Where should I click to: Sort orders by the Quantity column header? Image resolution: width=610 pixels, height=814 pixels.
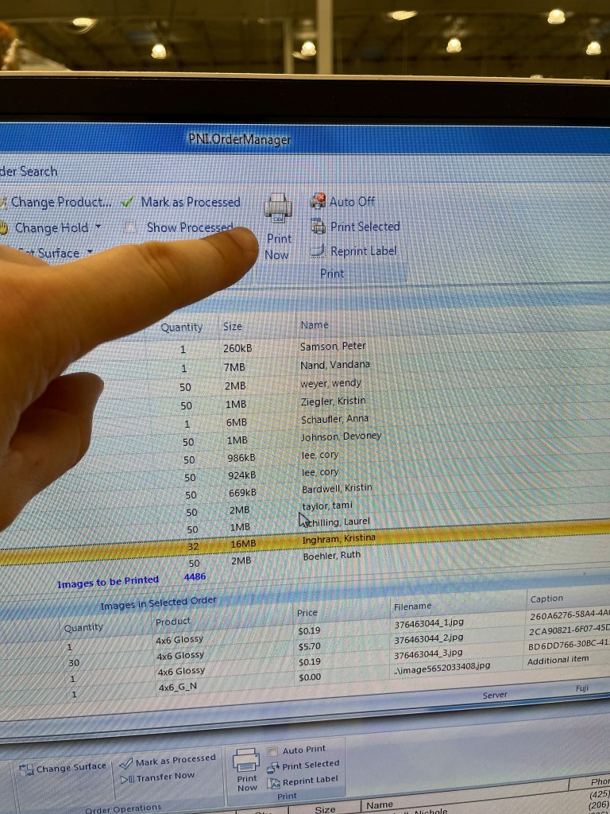point(181,327)
